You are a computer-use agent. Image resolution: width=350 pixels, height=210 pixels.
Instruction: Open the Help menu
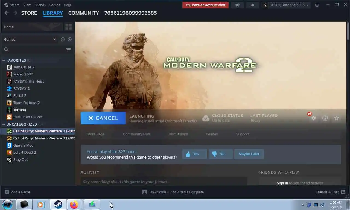point(67,5)
